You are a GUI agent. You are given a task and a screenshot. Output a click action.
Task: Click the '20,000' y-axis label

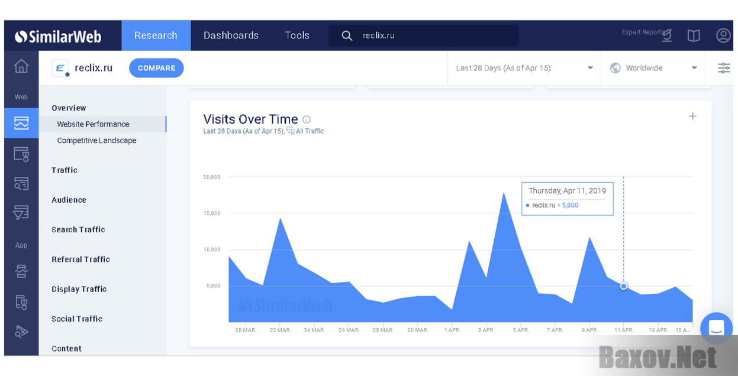[212, 177]
